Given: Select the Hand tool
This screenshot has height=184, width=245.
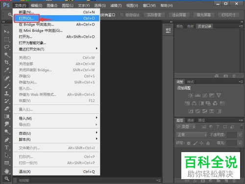Looking at the screenshot, I should click(x=7, y=171).
